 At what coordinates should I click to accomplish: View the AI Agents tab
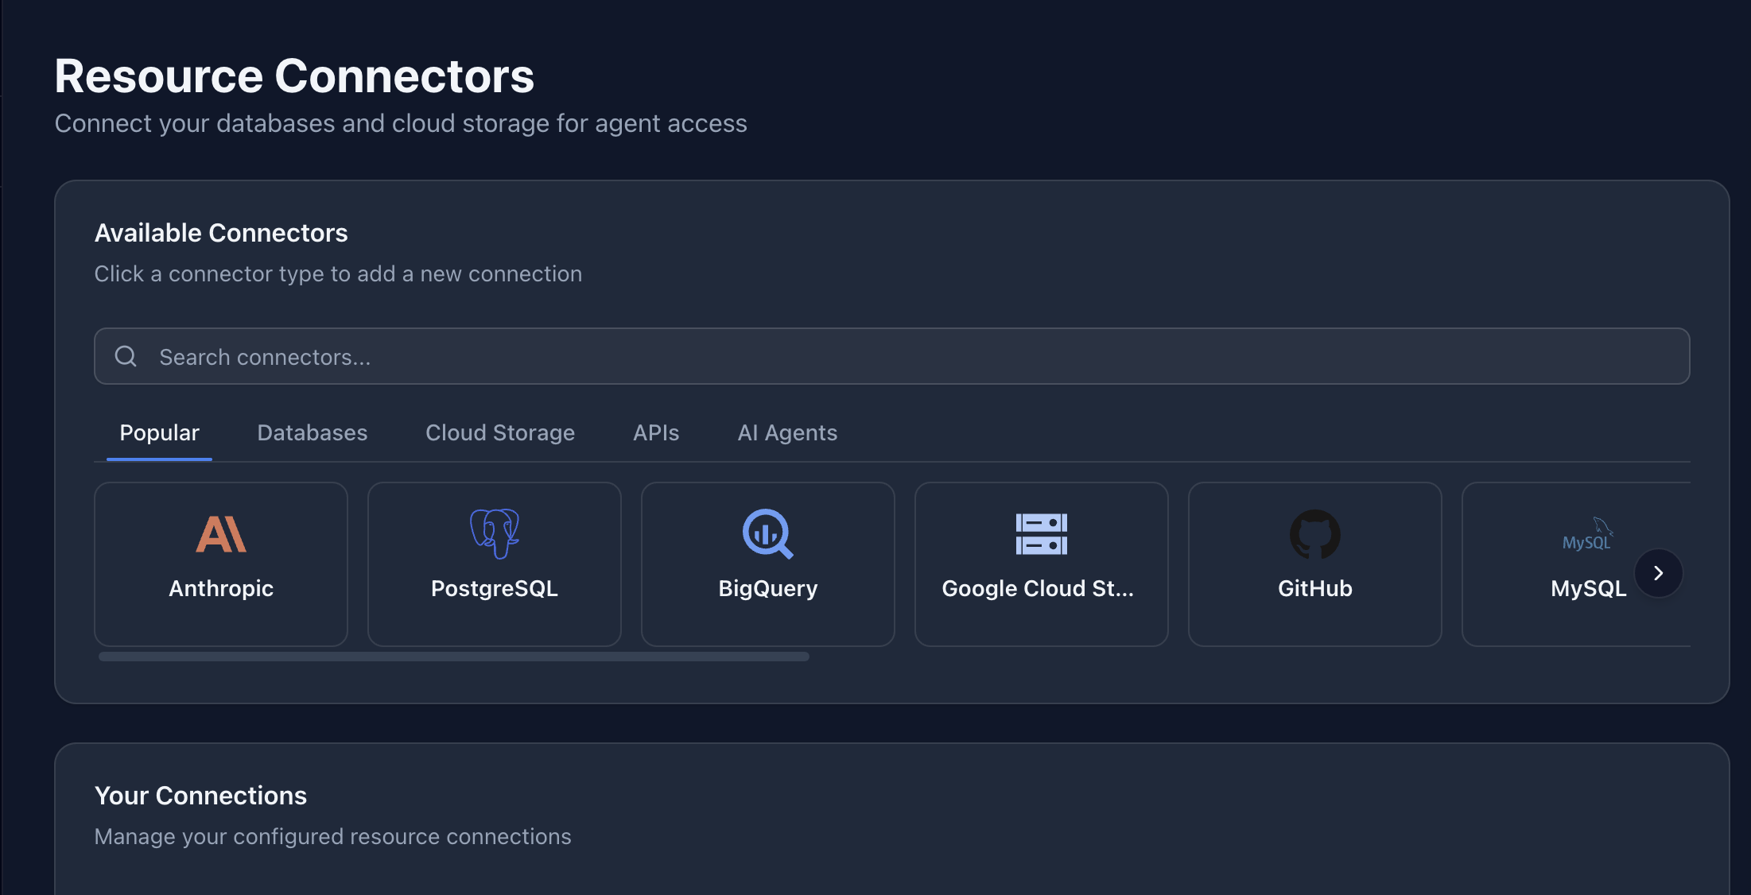click(x=787, y=432)
